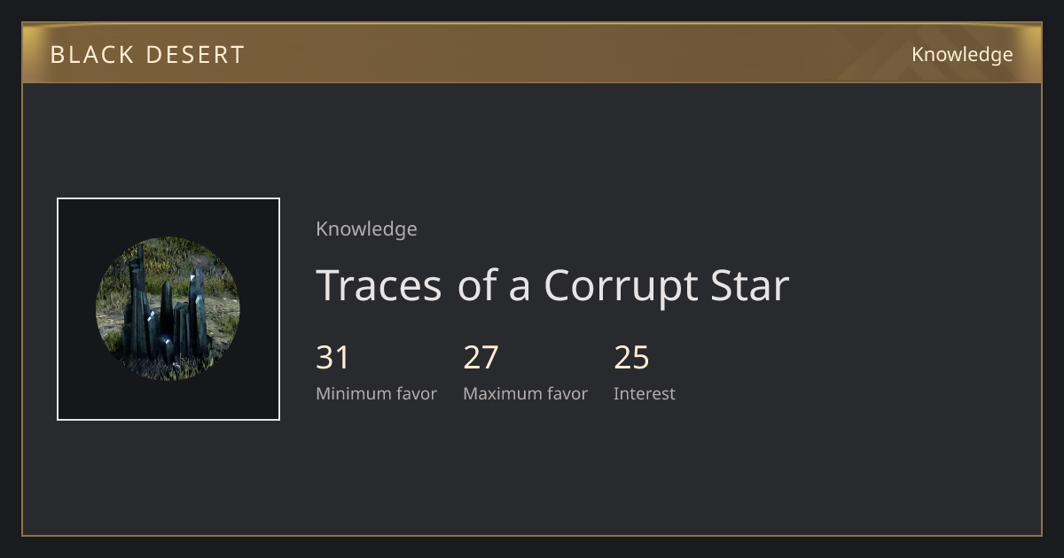Image resolution: width=1064 pixels, height=558 pixels.
Task: Click the grassy background of circular icon
Action: pyautogui.click(x=222, y=292)
